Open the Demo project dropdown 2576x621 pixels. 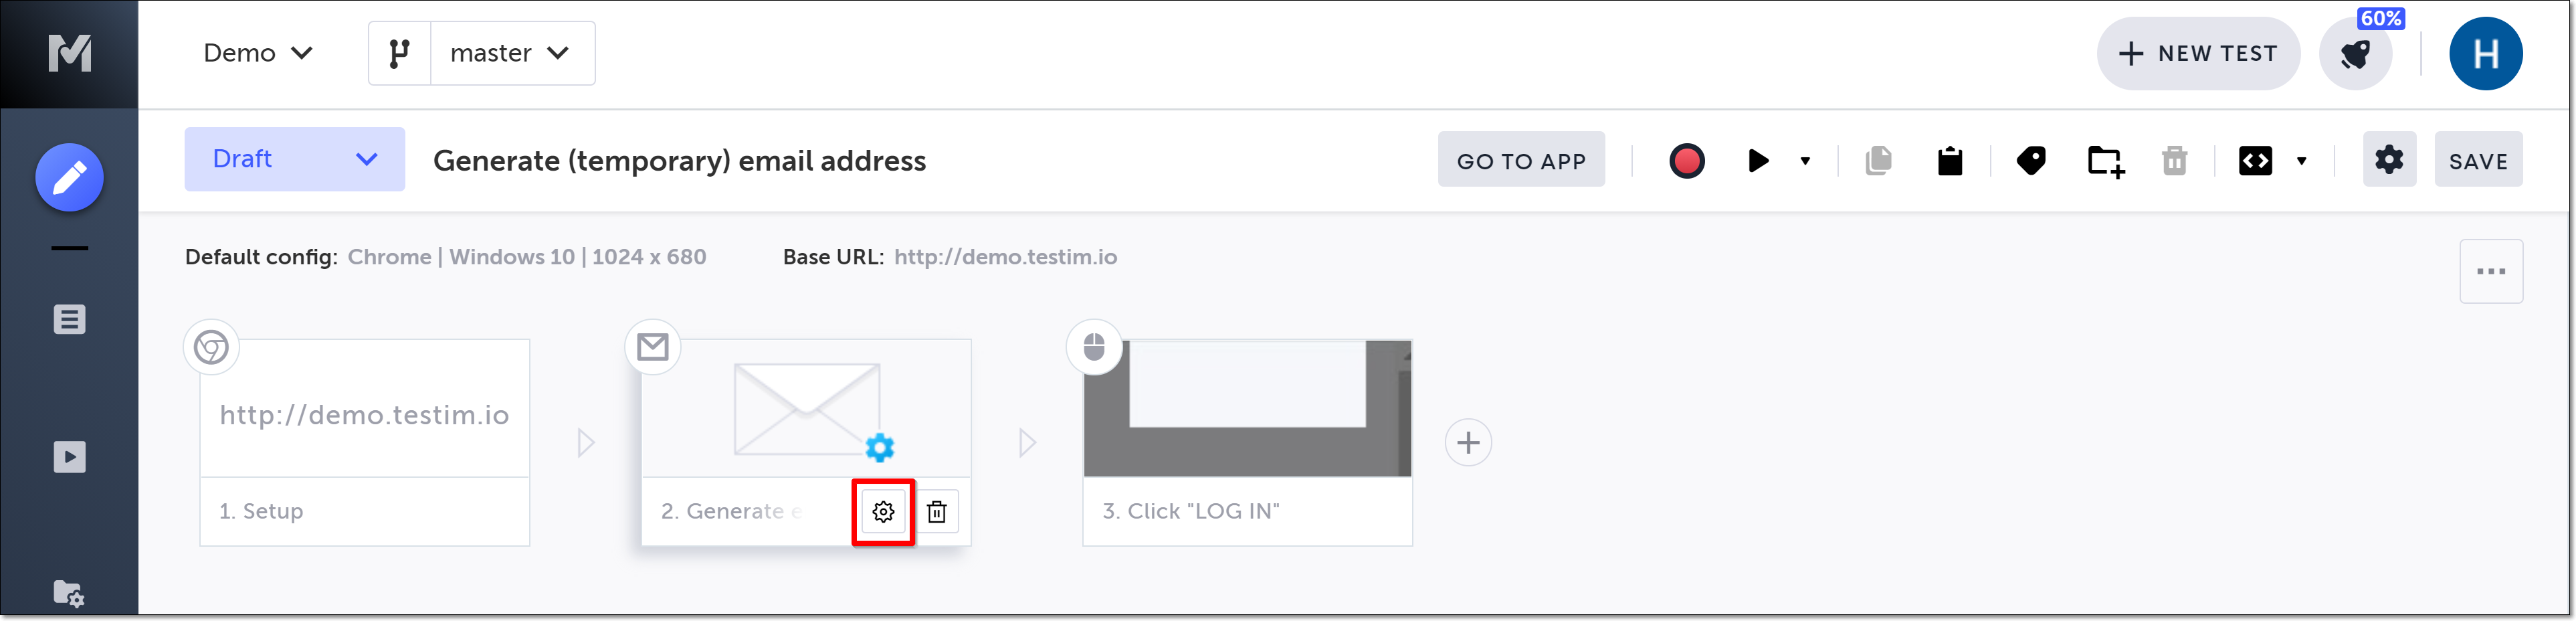tap(258, 53)
